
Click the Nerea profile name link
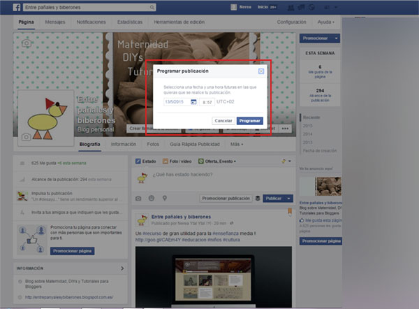coord(245,7)
